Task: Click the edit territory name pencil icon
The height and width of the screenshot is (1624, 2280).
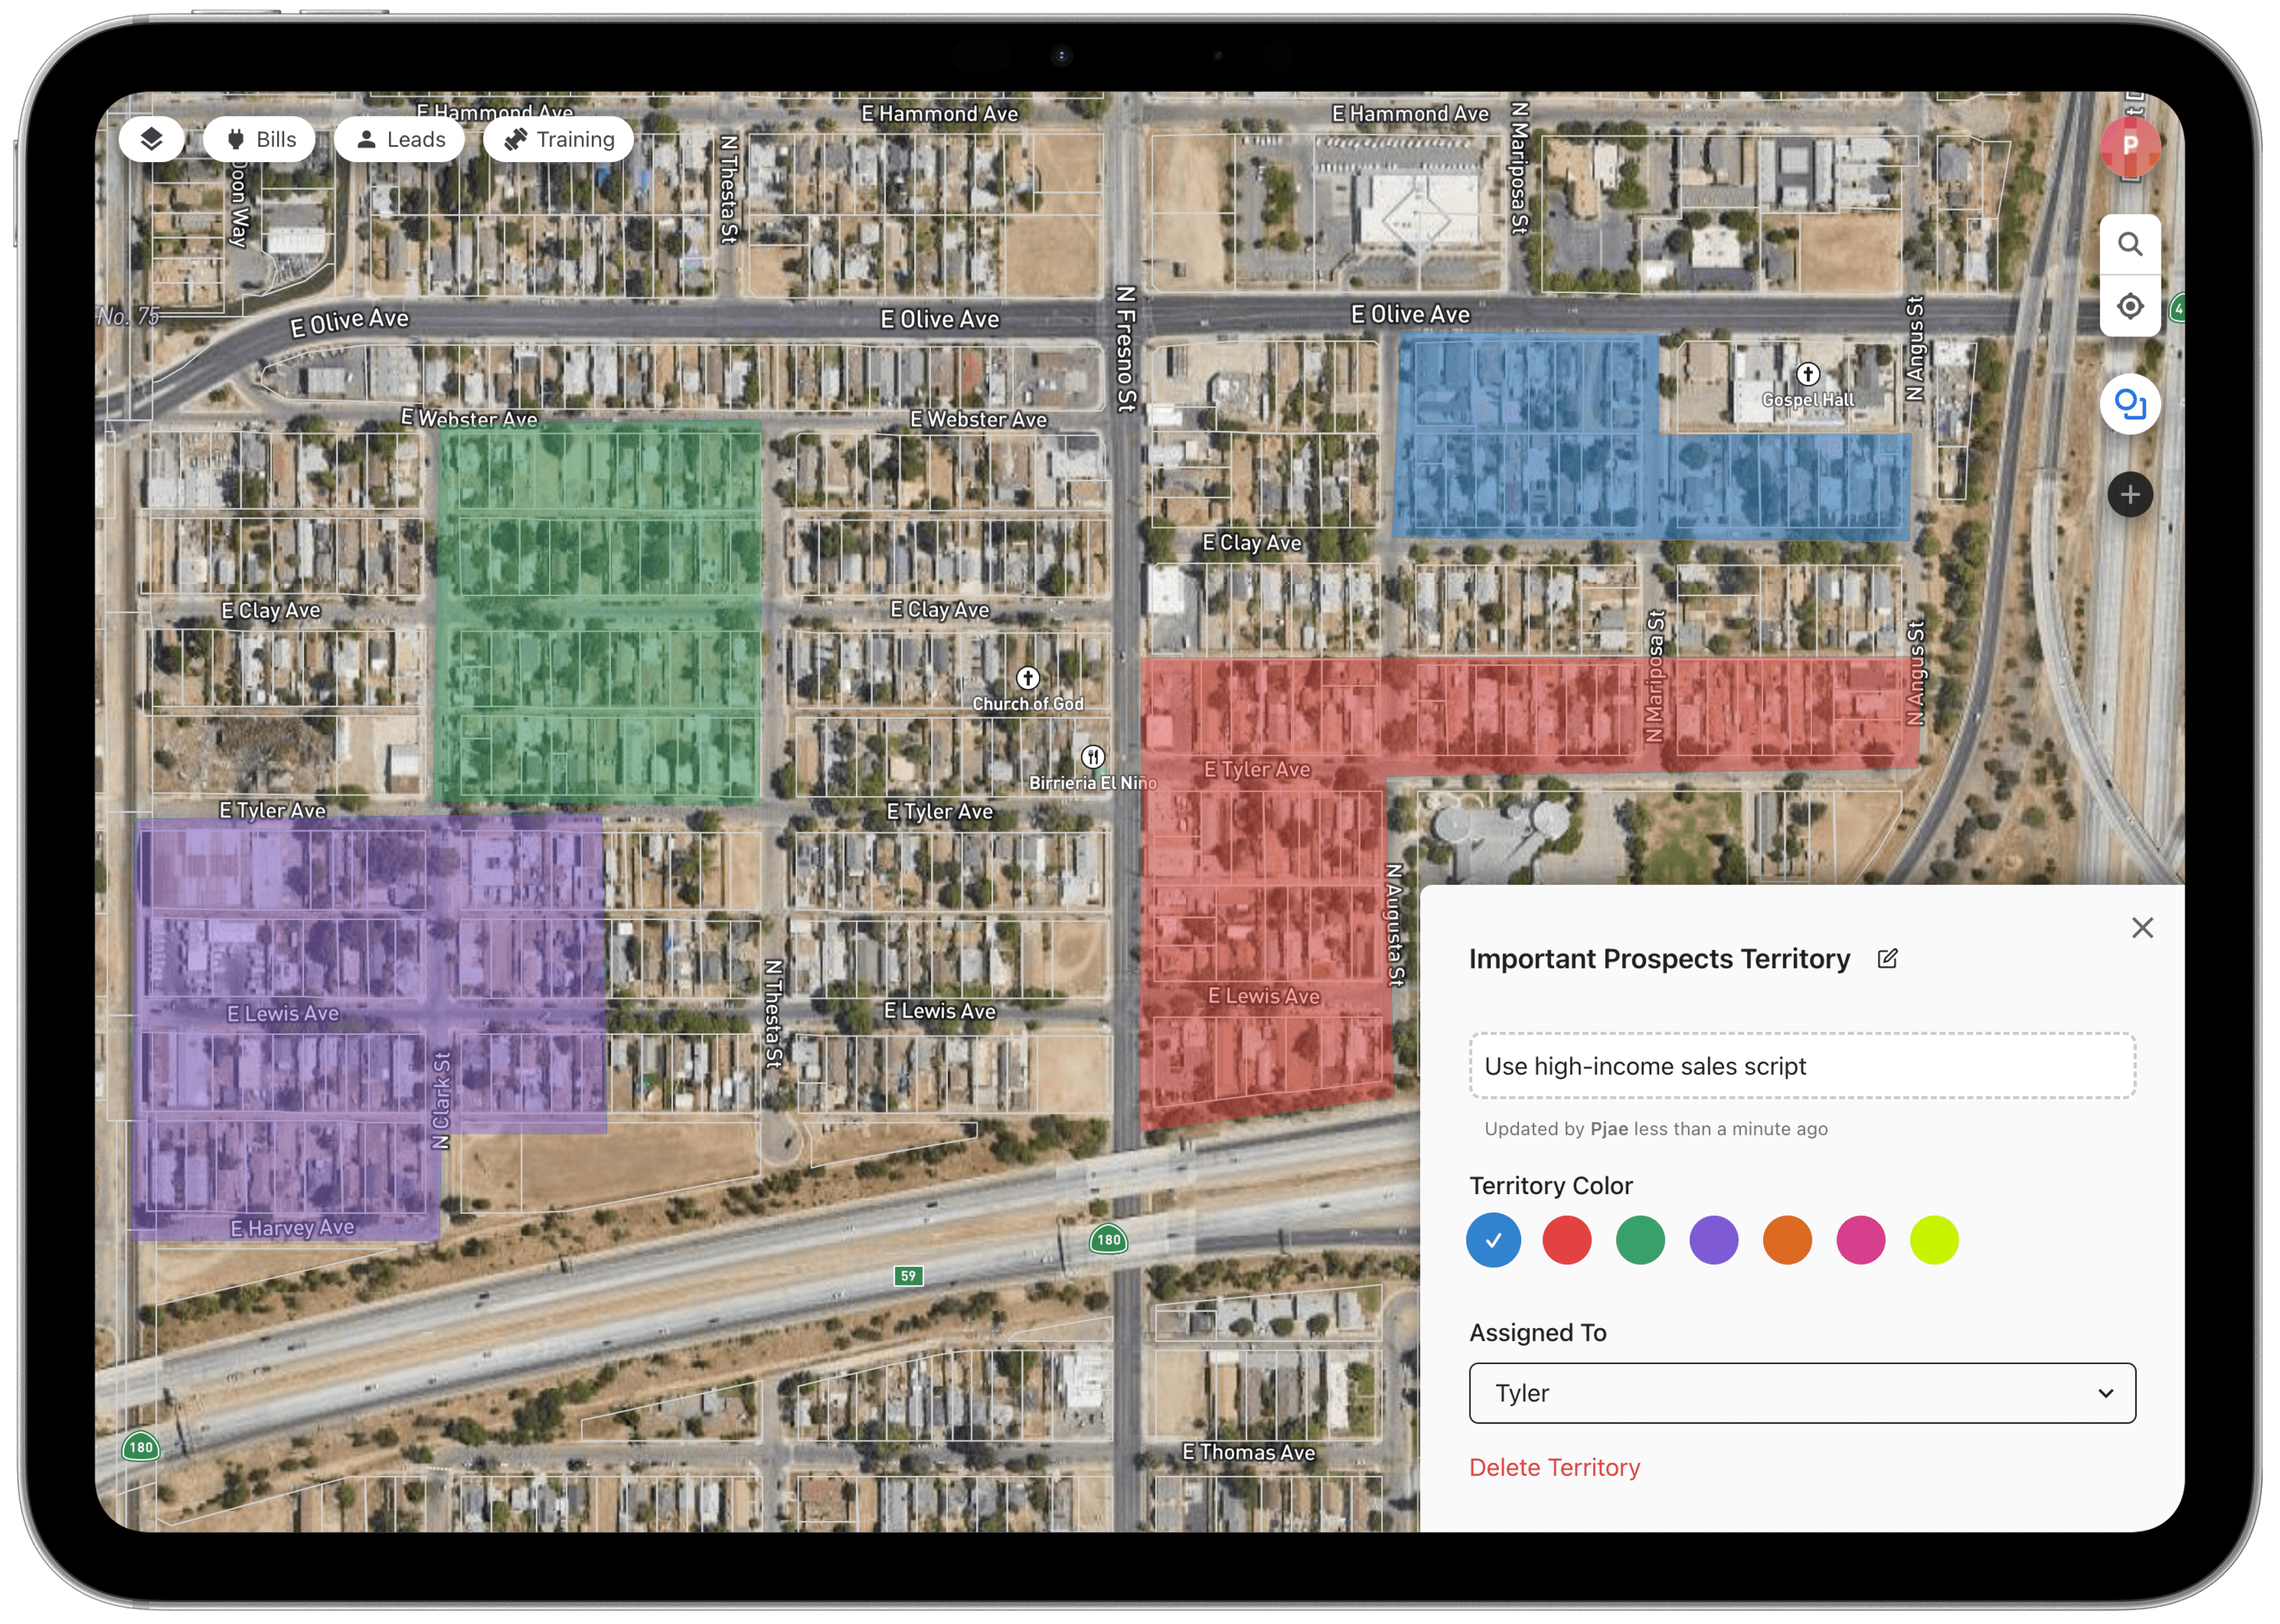Action: (x=1887, y=958)
